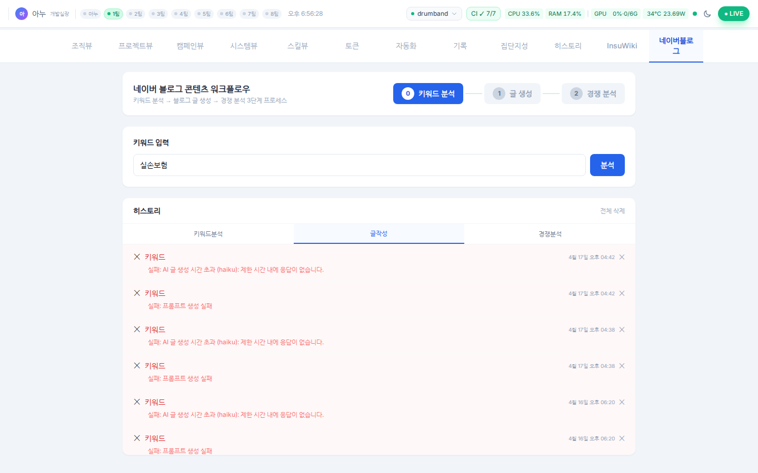The width and height of the screenshot is (758, 473).
Task: Click the GPU usage indicator
Action: coord(615,14)
